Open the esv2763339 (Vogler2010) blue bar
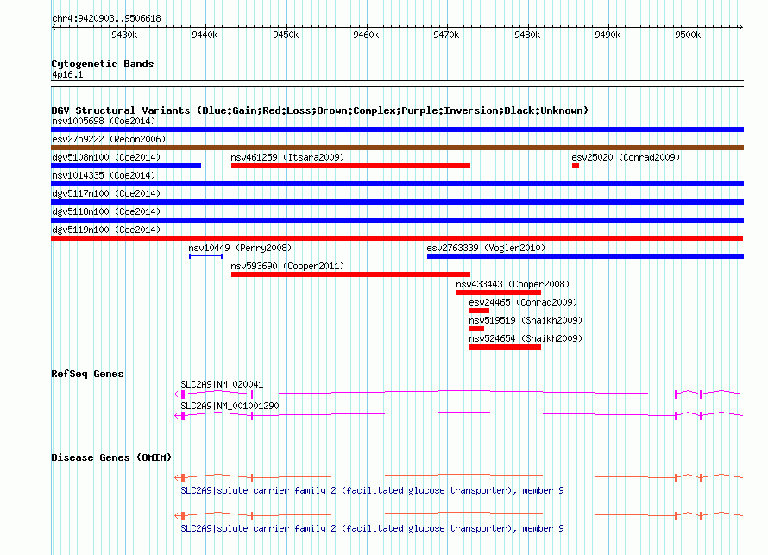Image resolution: width=768 pixels, height=555 pixels. [585, 256]
